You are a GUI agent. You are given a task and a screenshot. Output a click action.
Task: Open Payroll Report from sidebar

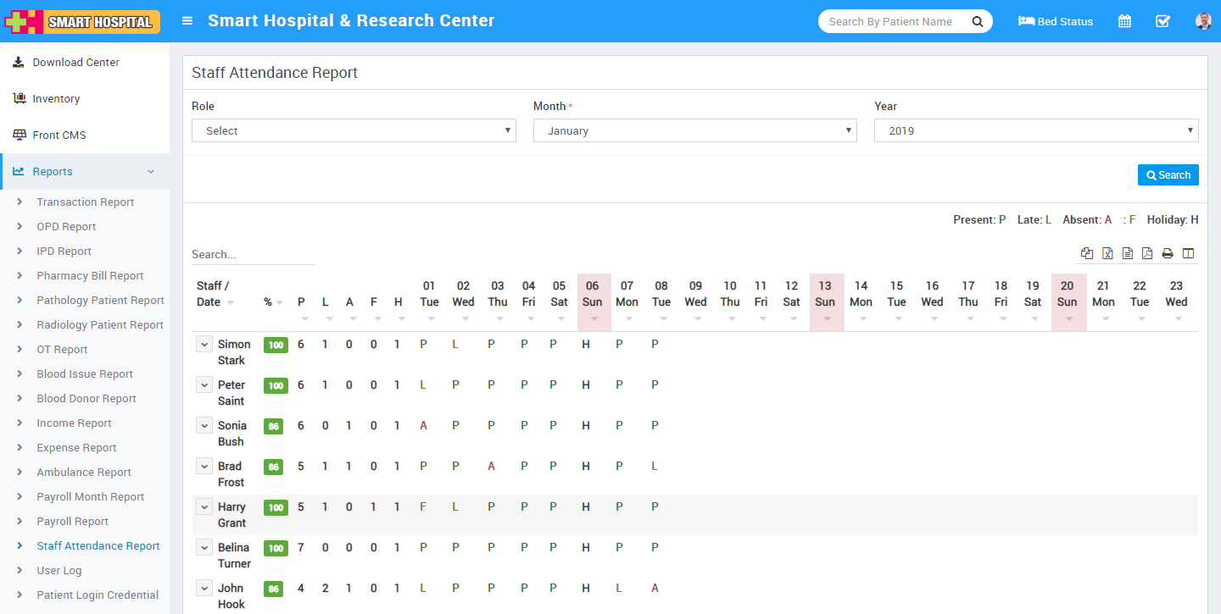pyautogui.click(x=72, y=522)
